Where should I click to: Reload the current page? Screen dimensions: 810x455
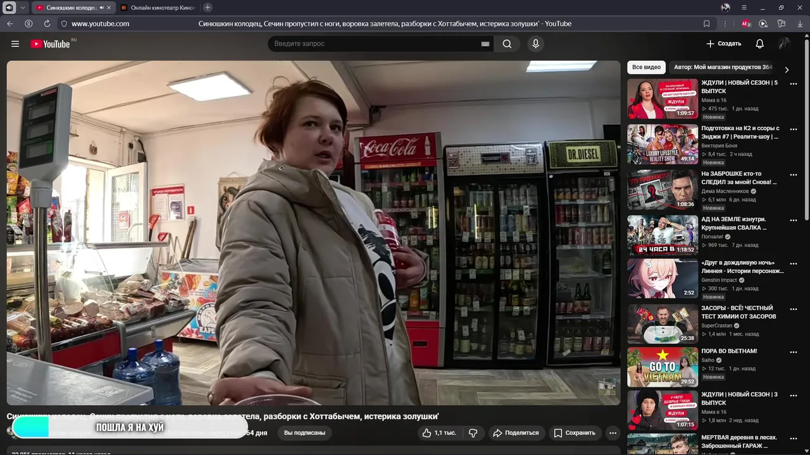47,23
